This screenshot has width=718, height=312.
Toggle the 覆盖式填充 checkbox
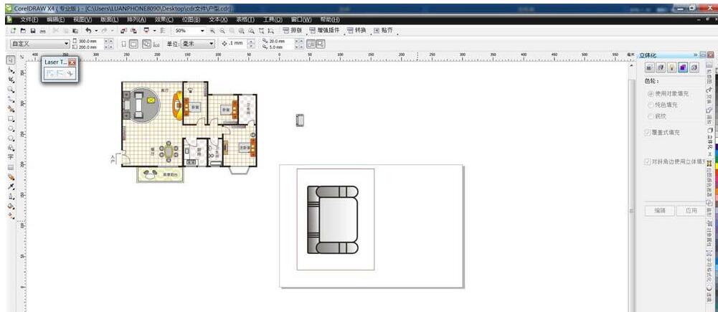[648, 133]
